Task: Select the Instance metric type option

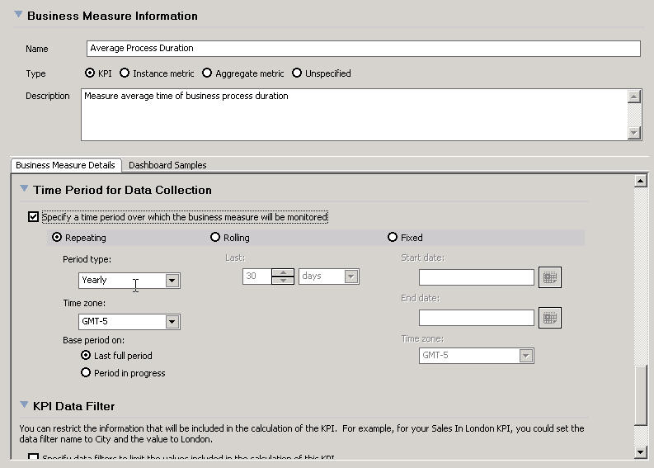Action: tap(125, 73)
